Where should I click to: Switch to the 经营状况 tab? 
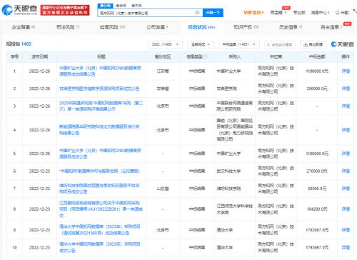pyautogui.click(x=201, y=27)
